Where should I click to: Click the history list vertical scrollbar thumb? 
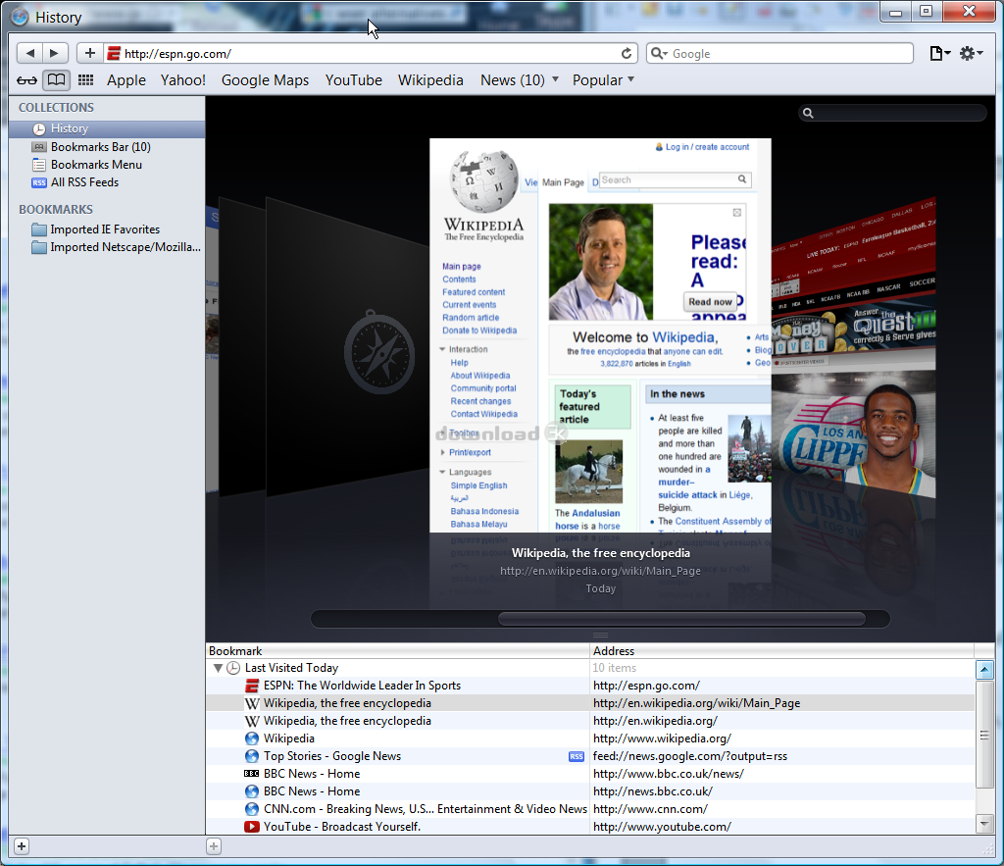click(984, 735)
